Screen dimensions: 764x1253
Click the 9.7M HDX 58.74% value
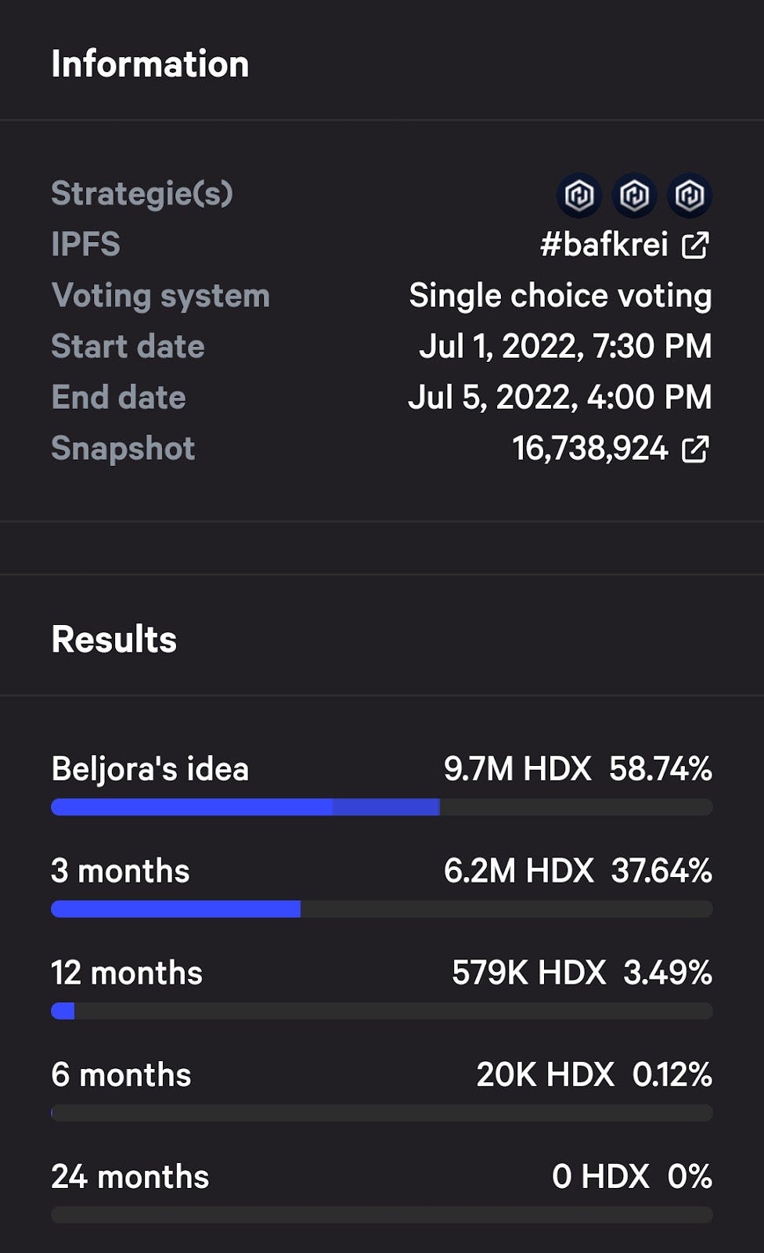tap(578, 769)
